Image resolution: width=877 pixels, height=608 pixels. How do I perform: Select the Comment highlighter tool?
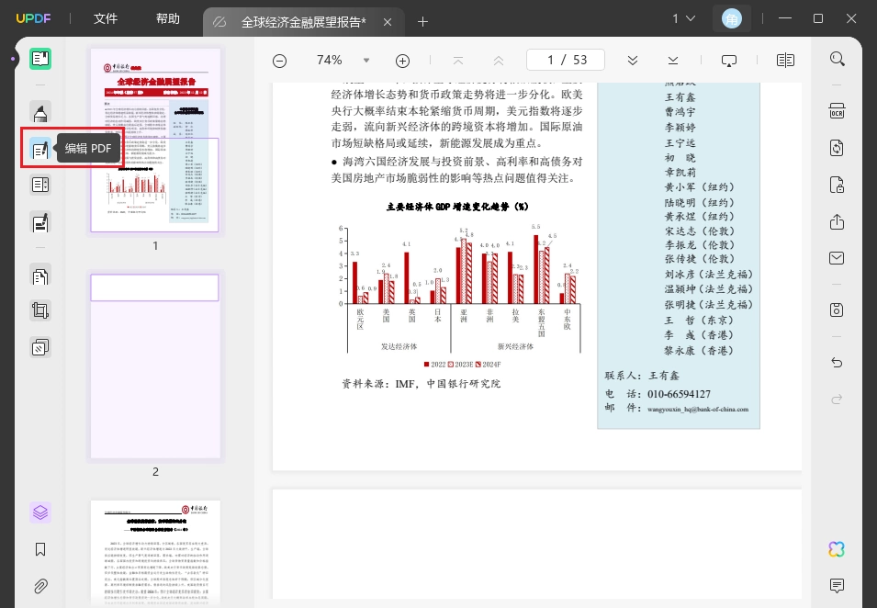(40, 112)
